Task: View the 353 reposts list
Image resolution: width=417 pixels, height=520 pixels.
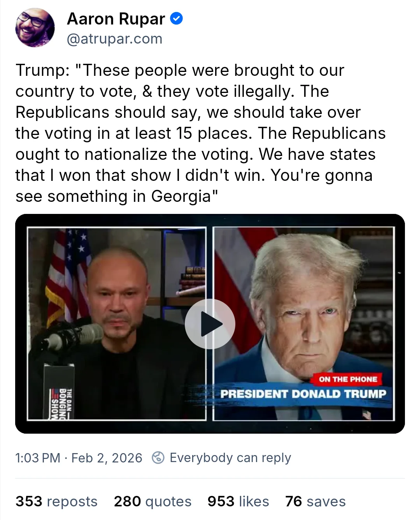Action: click(x=56, y=501)
